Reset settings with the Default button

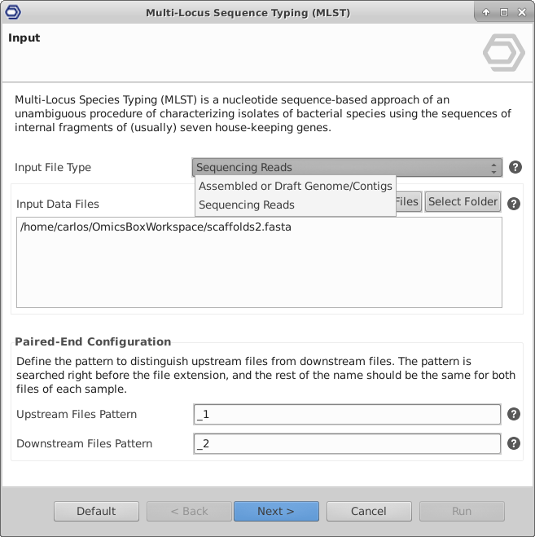[x=96, y=511]
